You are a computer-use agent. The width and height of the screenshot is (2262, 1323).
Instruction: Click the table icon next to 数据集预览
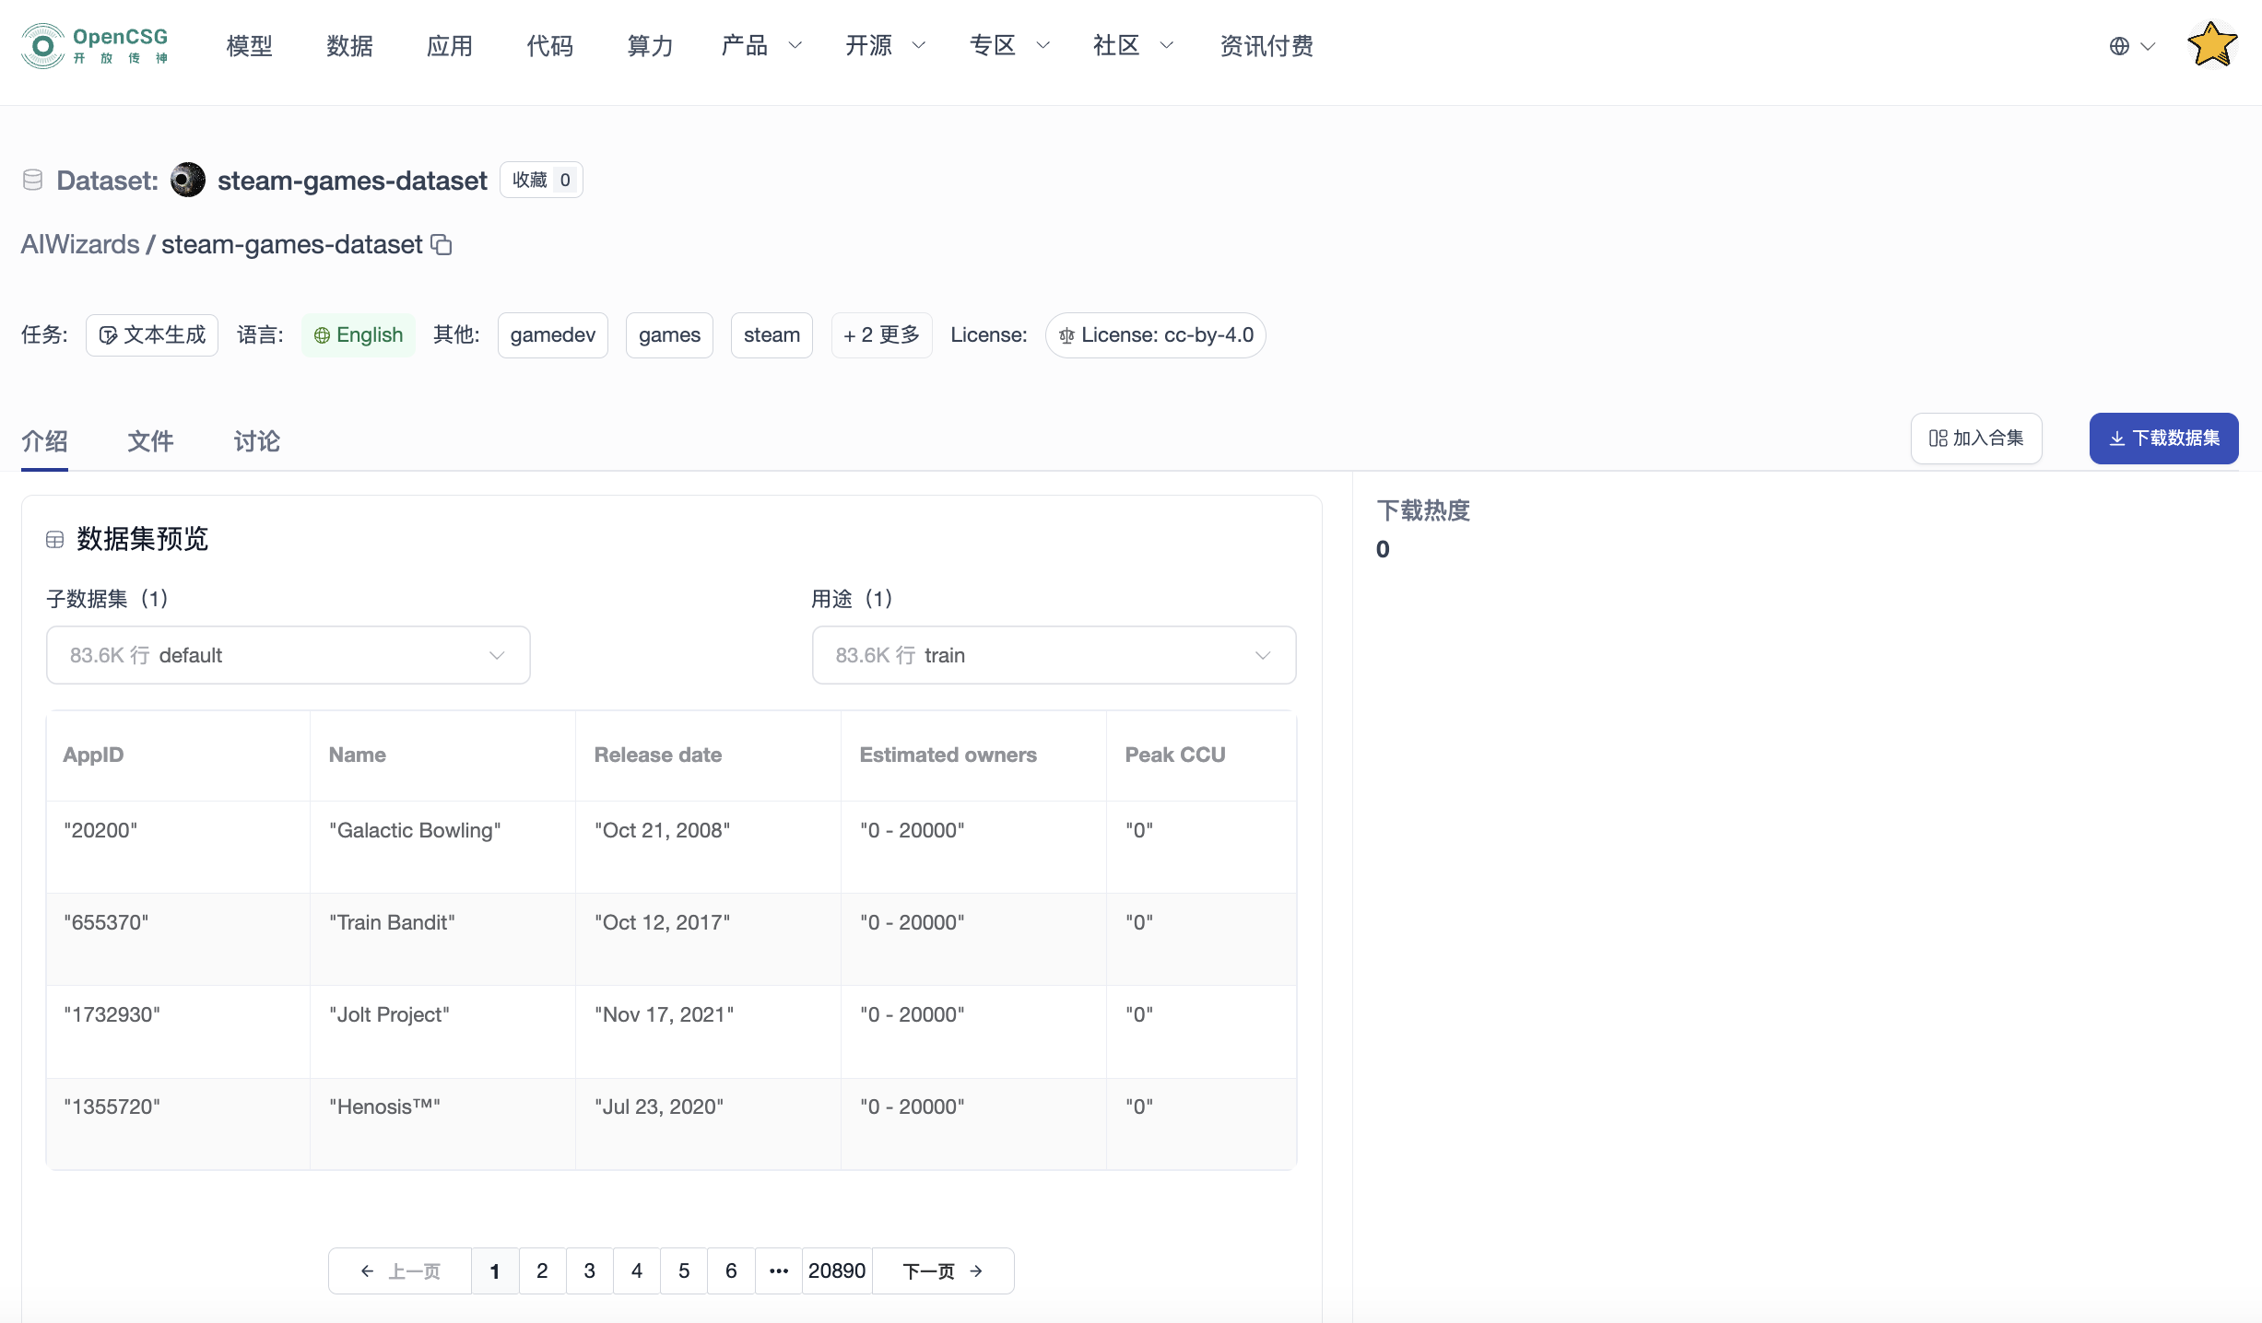[x=55, y=540]
